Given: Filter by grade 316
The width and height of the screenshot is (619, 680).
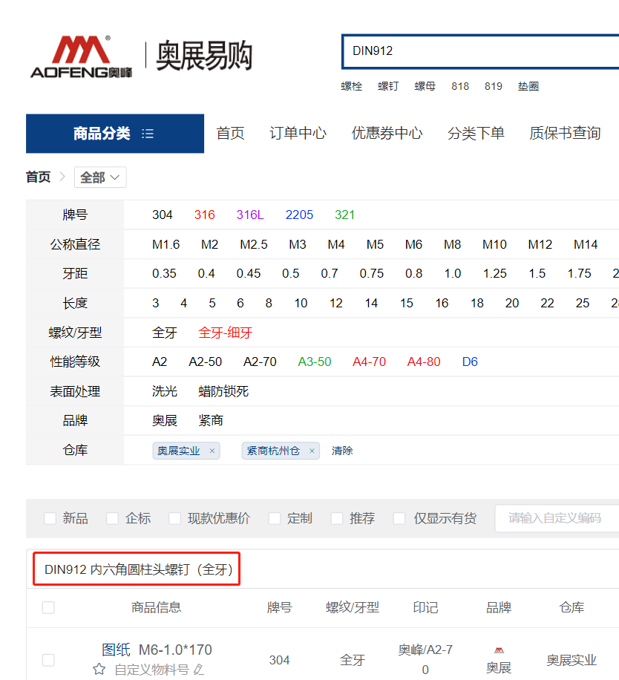Looking at the screenshot, I should [205, 215].
